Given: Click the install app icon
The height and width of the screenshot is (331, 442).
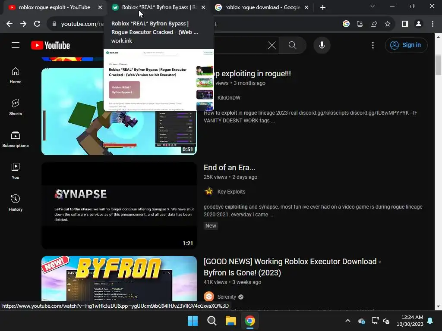Looking at the screenshot, I should 360,24.
